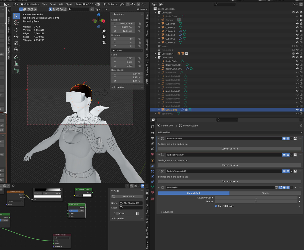
Task: Toggle Optimal Display checkbox
Action: (x=216, y=206)
